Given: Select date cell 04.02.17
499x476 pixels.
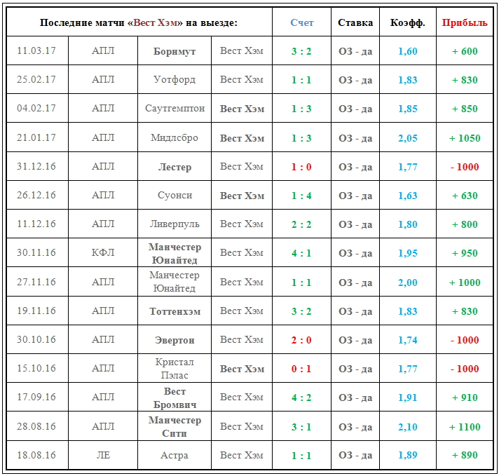Looking at the screenshot, I should [x=36, y=108].
